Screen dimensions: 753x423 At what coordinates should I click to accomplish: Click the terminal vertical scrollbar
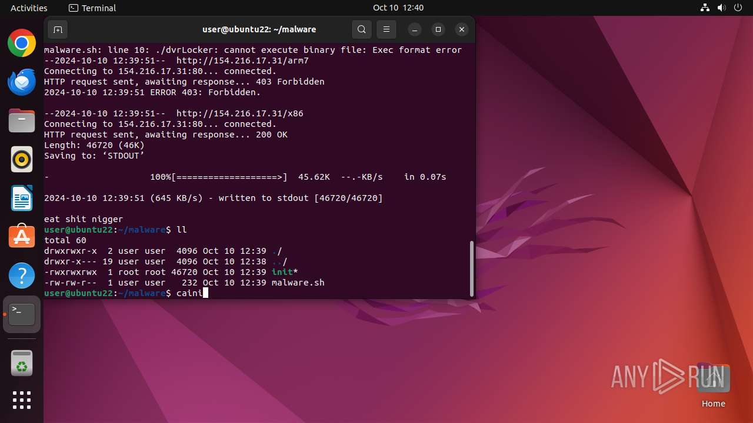471,268
